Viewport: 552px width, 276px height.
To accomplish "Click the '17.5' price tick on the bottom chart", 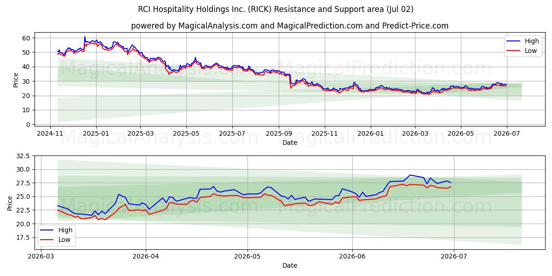I will coord(23,237).
